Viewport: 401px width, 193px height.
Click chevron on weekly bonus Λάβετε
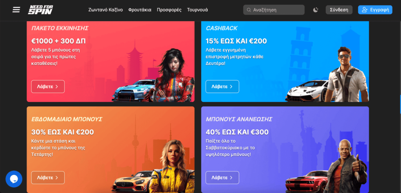click(x=57, y=178)
